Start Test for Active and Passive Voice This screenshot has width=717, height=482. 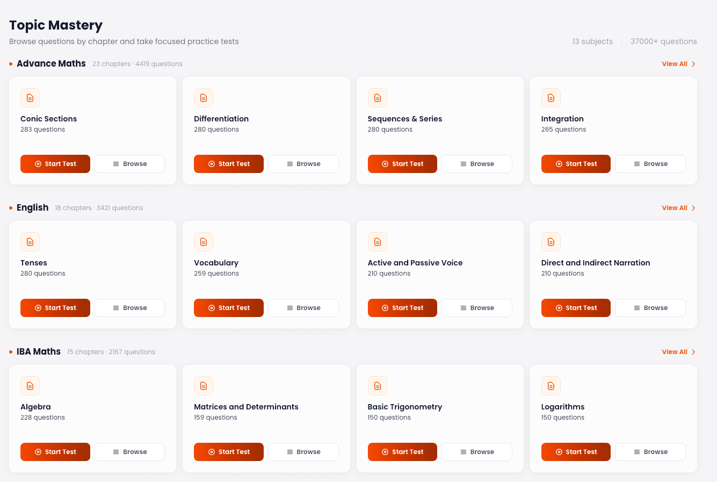click(402, 308)
